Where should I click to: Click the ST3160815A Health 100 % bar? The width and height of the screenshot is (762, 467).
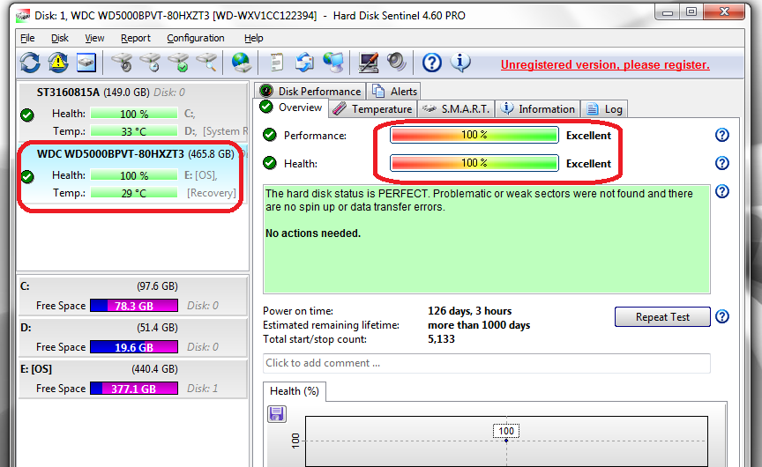pyautogui.click(x=134, y=114)
